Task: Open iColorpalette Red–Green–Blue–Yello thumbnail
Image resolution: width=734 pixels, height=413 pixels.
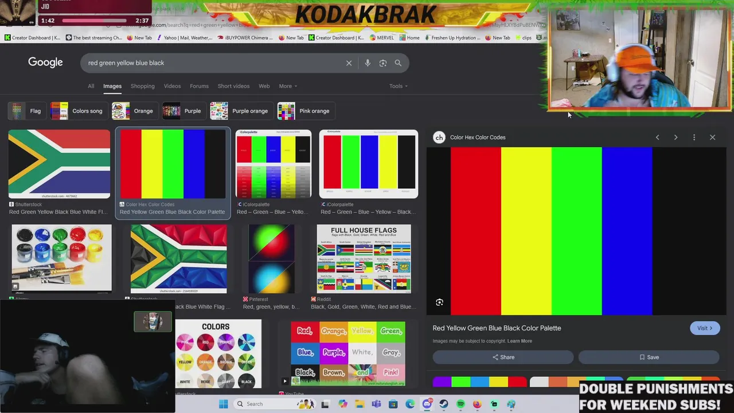Action: pos(274,164)
